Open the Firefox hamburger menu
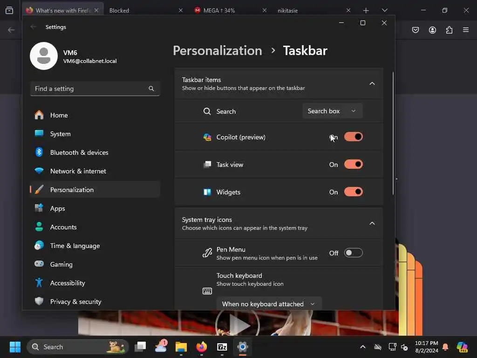 click(x=466, y=30)
